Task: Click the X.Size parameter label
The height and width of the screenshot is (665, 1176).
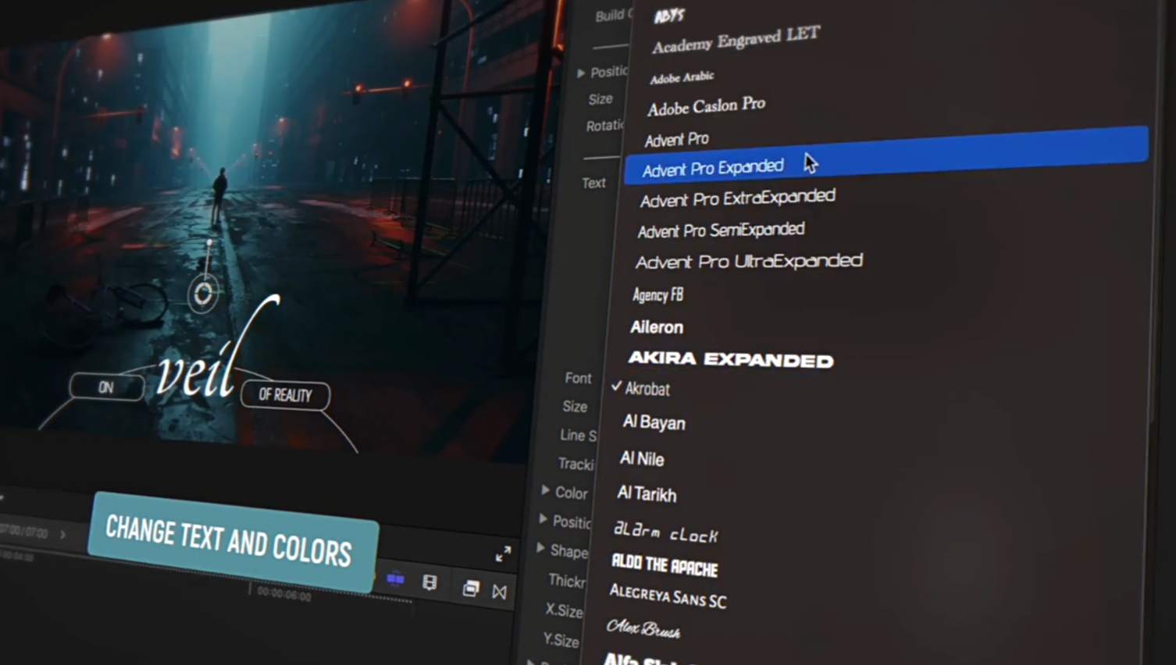Action: tap(564, 610)
